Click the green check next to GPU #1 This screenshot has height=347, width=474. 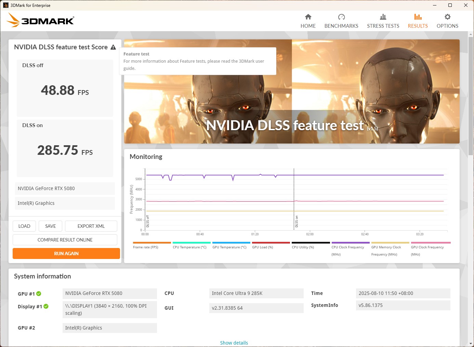pos(39,294)
